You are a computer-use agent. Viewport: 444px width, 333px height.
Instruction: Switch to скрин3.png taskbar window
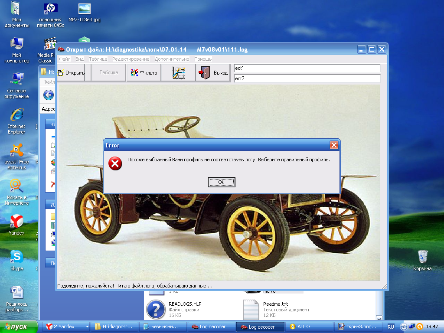pyautogui.click(x=358, y=326)
